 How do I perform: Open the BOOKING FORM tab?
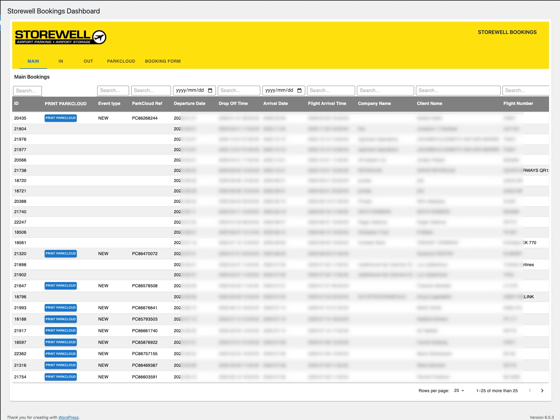click(x=163, y=61)
